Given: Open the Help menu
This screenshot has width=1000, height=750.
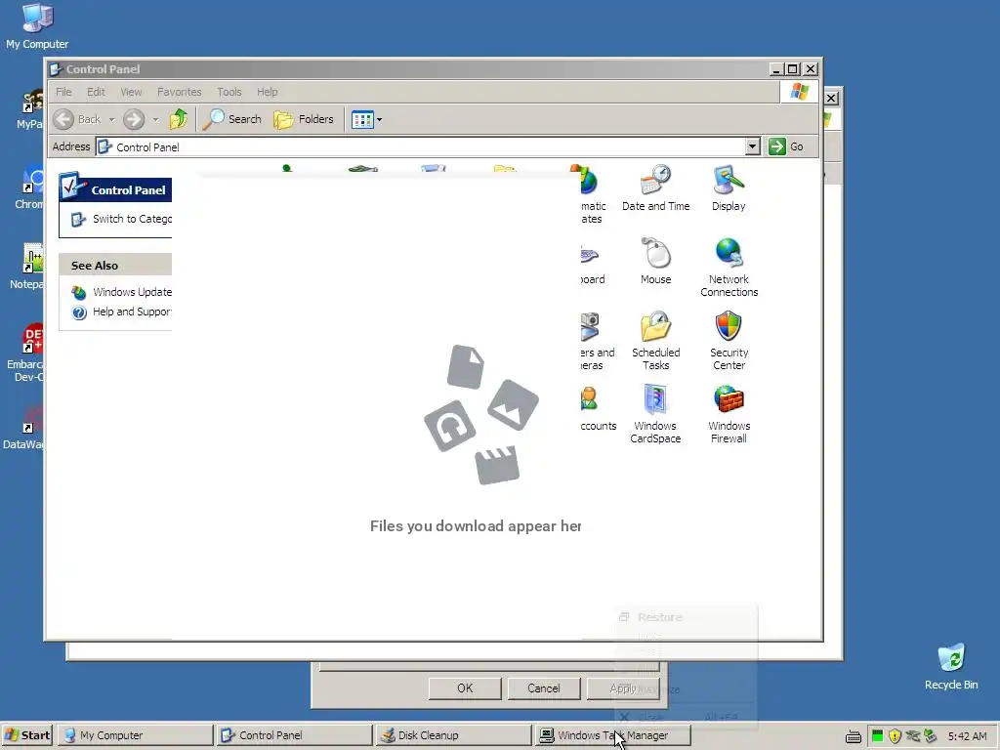Looking at the screenshot, I should (268, 92).
